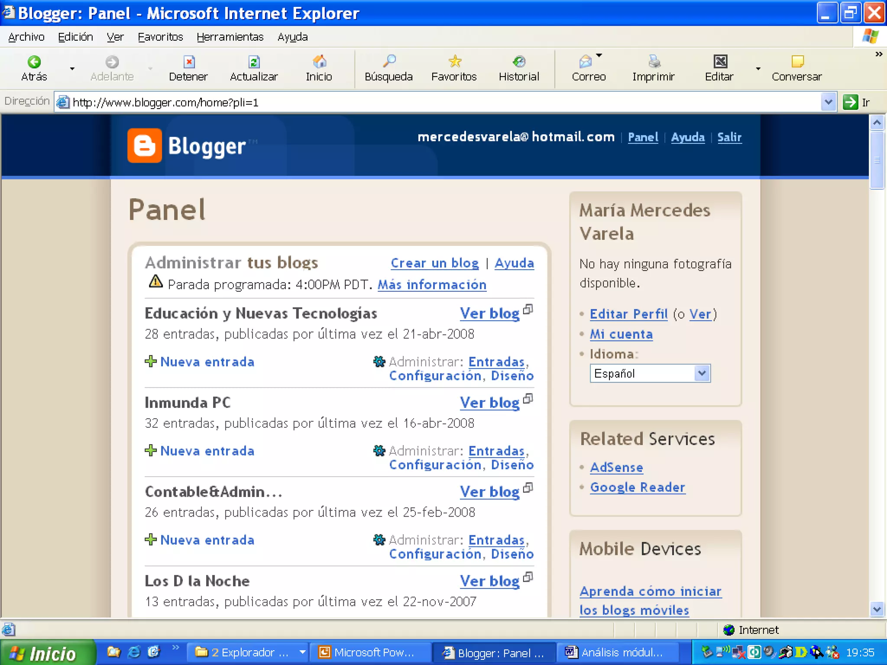887x665 pixels.
Task: Click the Crear un blog link
Action: pyautogui.click(x=434, y=263)
